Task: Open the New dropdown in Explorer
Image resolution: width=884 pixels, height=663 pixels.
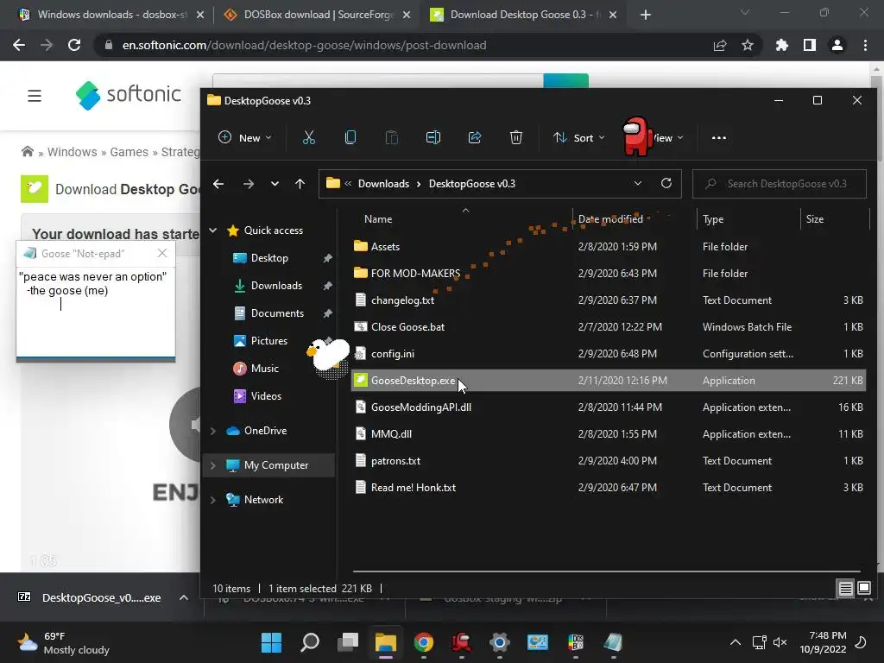Action: click(x=245, y=137)
